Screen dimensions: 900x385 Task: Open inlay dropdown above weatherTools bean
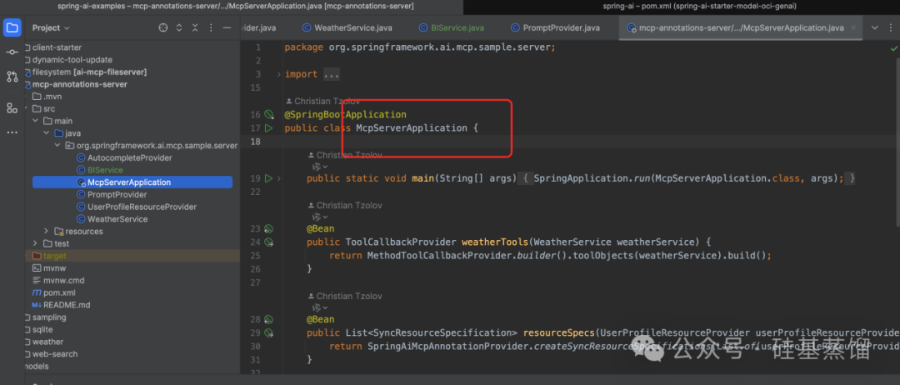coord(320,217)
